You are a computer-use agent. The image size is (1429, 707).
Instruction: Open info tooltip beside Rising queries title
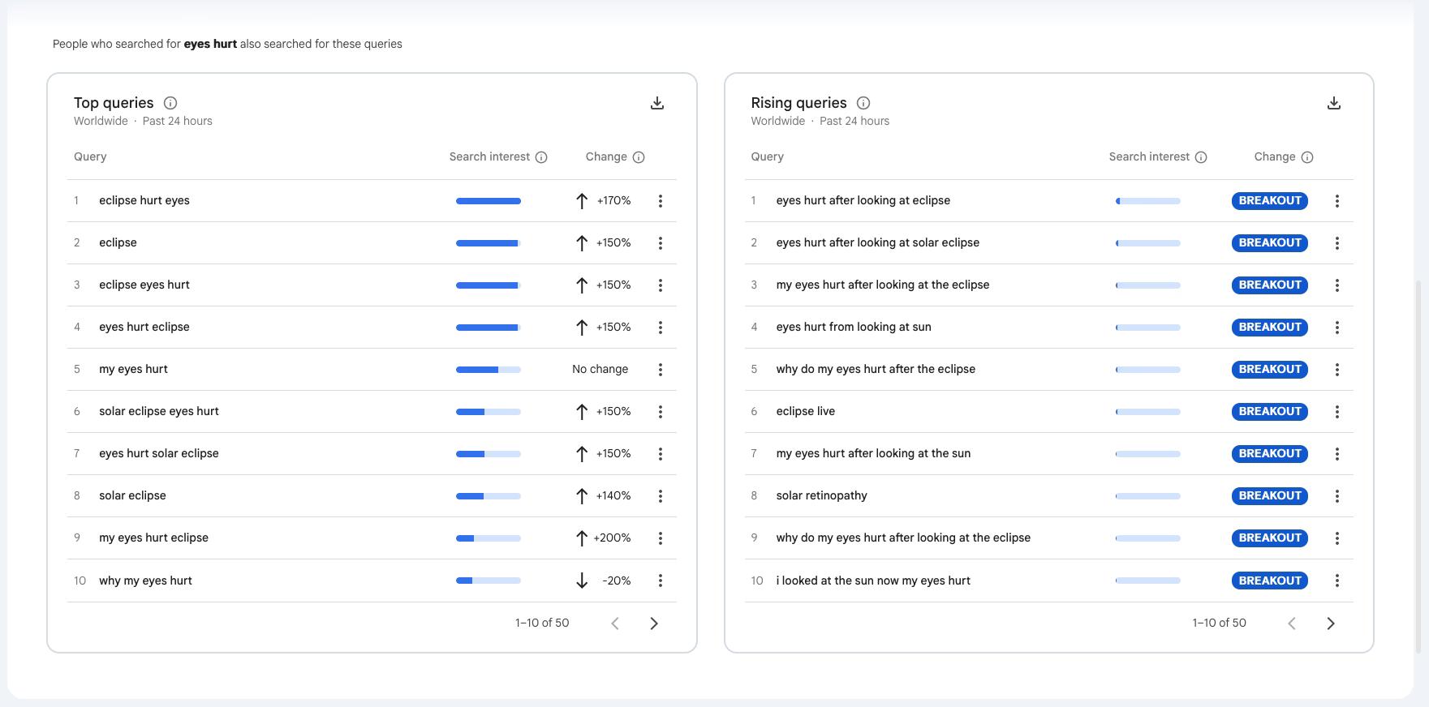[863, 103]
